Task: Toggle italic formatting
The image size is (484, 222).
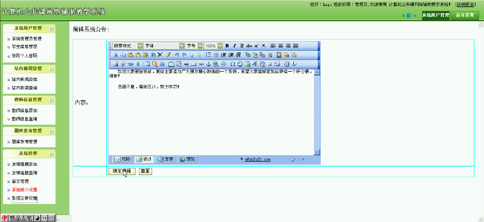Action: click(x=235, y=46)
